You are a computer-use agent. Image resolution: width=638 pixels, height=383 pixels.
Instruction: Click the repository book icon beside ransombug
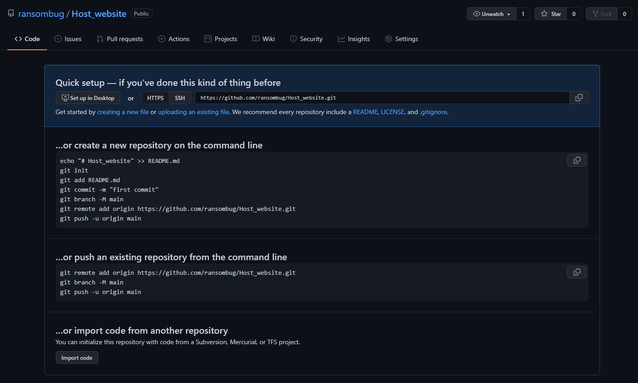11,14
